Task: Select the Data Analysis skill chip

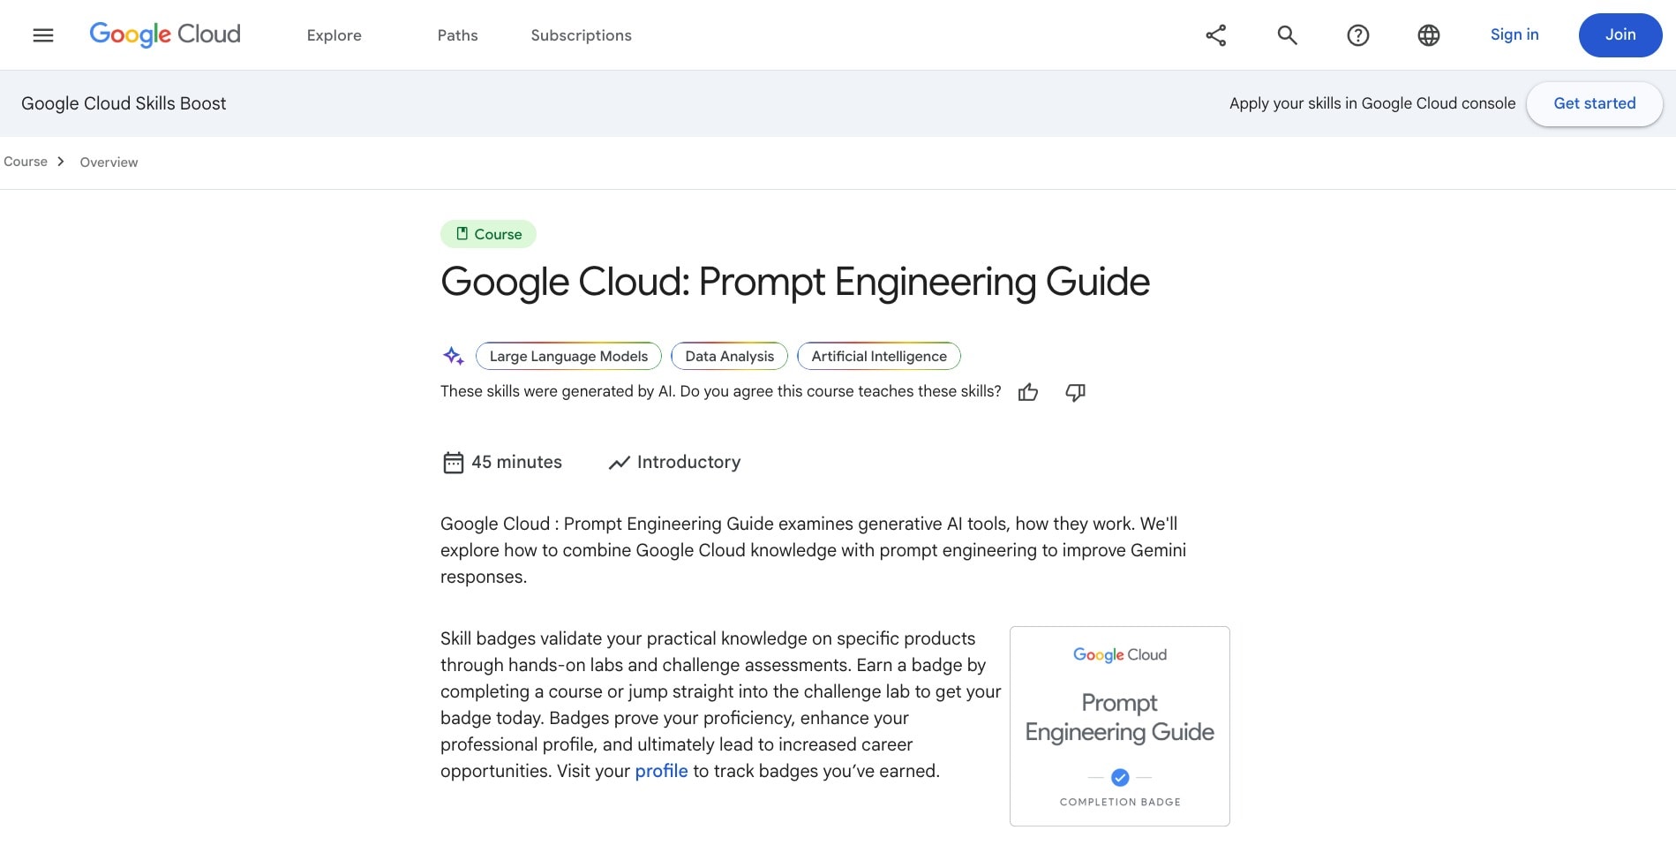Action: pos(729,356)
